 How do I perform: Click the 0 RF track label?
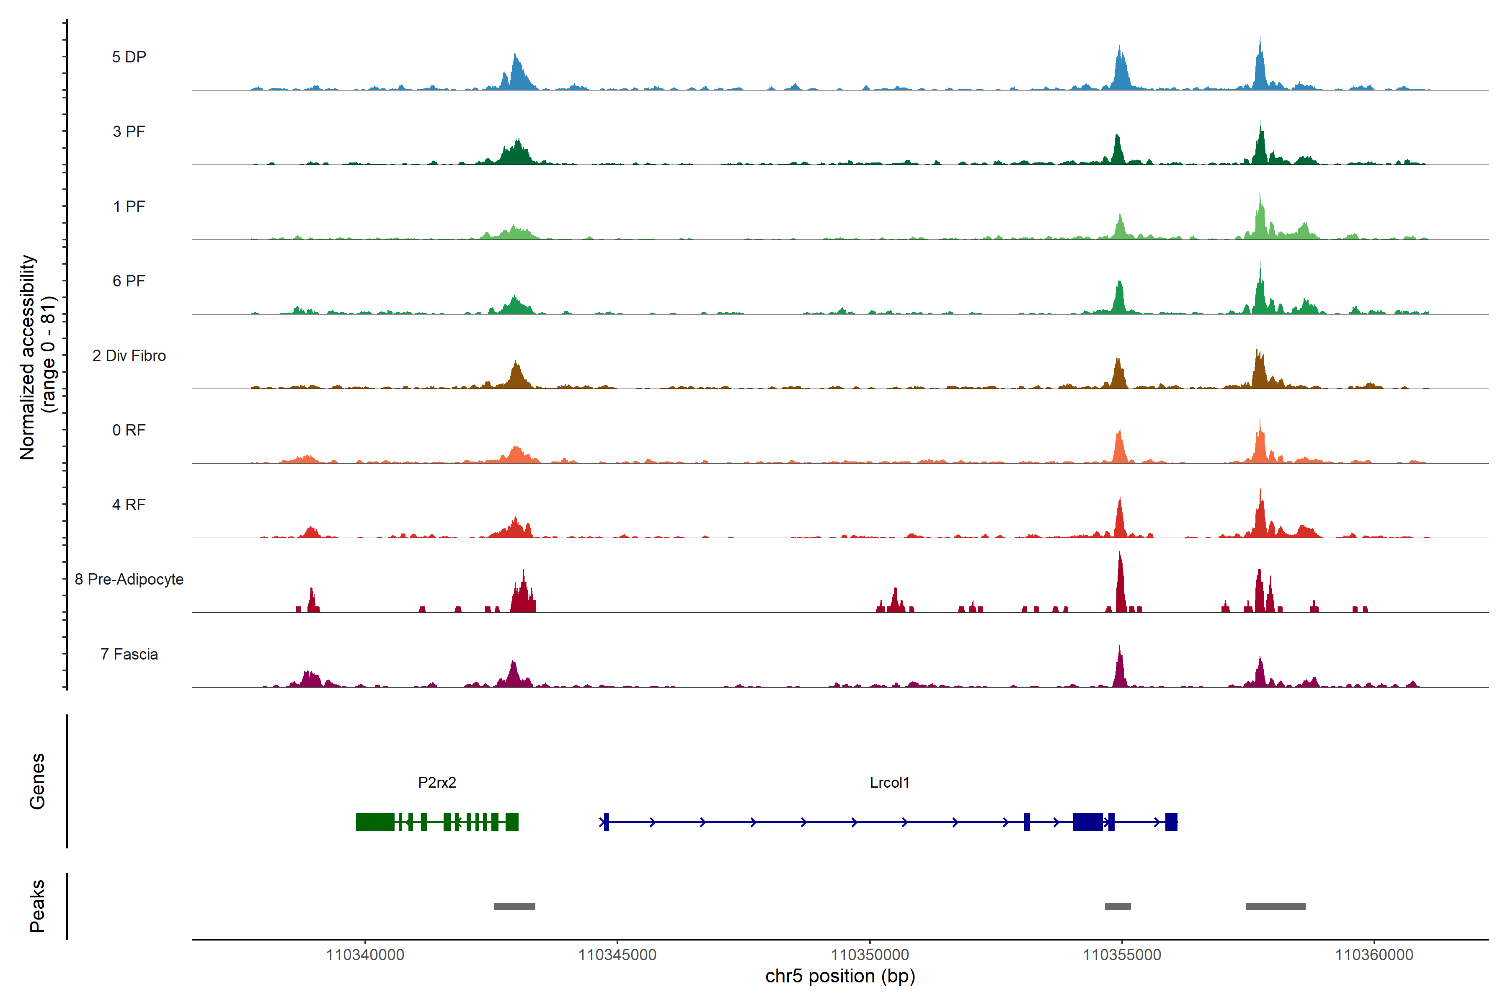click(x=129, y=430)
